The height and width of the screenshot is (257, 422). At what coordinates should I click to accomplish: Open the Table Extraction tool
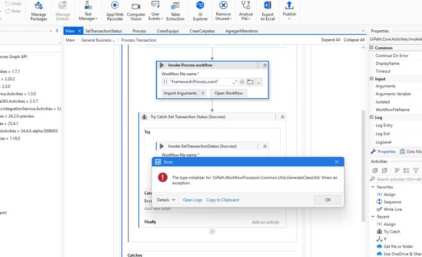pos(175,10)
